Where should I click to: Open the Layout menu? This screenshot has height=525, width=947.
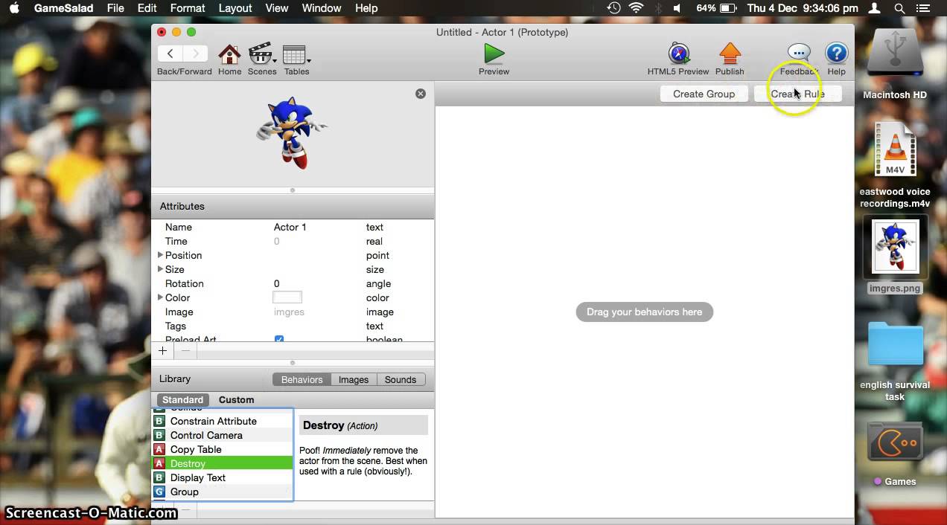(235, 8)
